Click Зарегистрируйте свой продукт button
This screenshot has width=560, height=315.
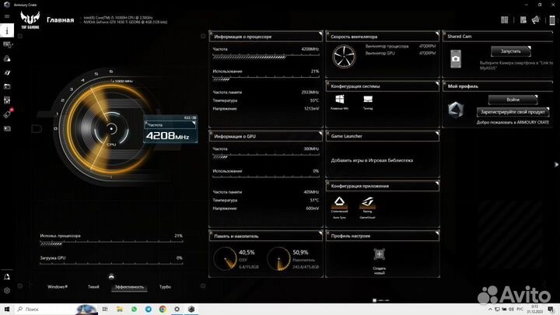[513, 112]
